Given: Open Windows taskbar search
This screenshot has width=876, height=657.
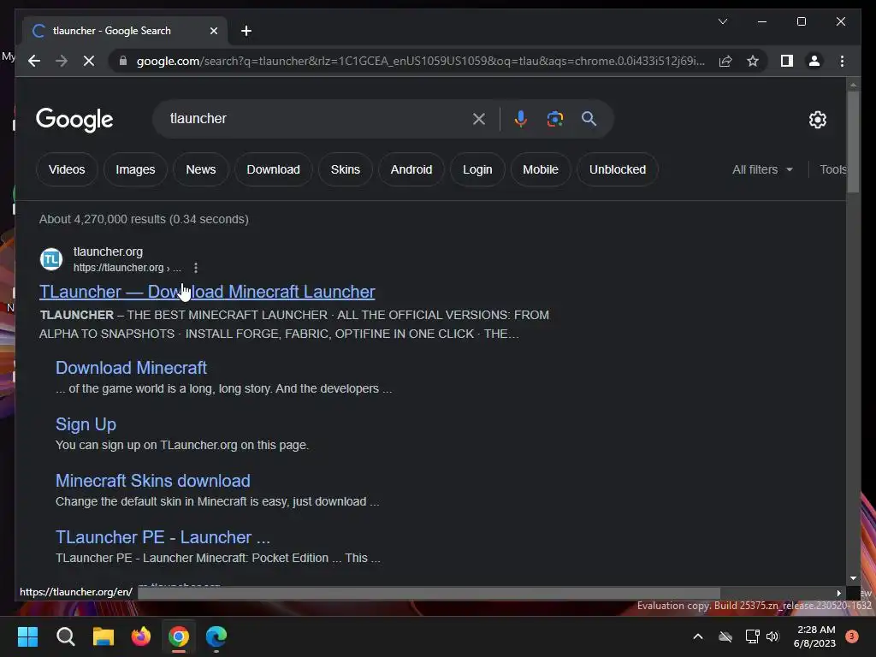Looking at the screenshot, I should click(x=65, y=636).
